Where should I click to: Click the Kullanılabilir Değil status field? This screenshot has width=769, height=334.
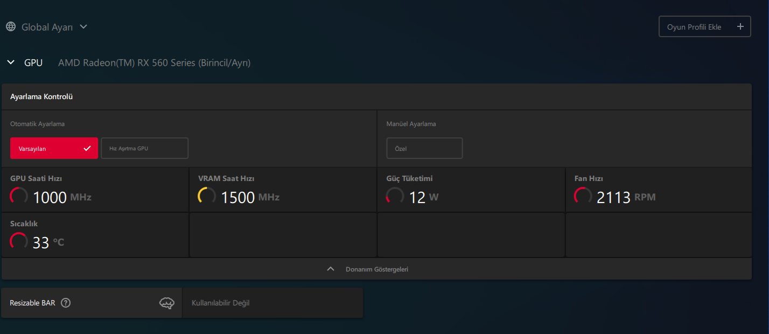click(x=272, y=303)
